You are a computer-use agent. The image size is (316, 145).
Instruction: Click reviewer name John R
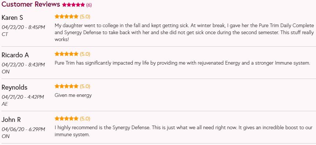pyautogui.click(x=11, y=120)
